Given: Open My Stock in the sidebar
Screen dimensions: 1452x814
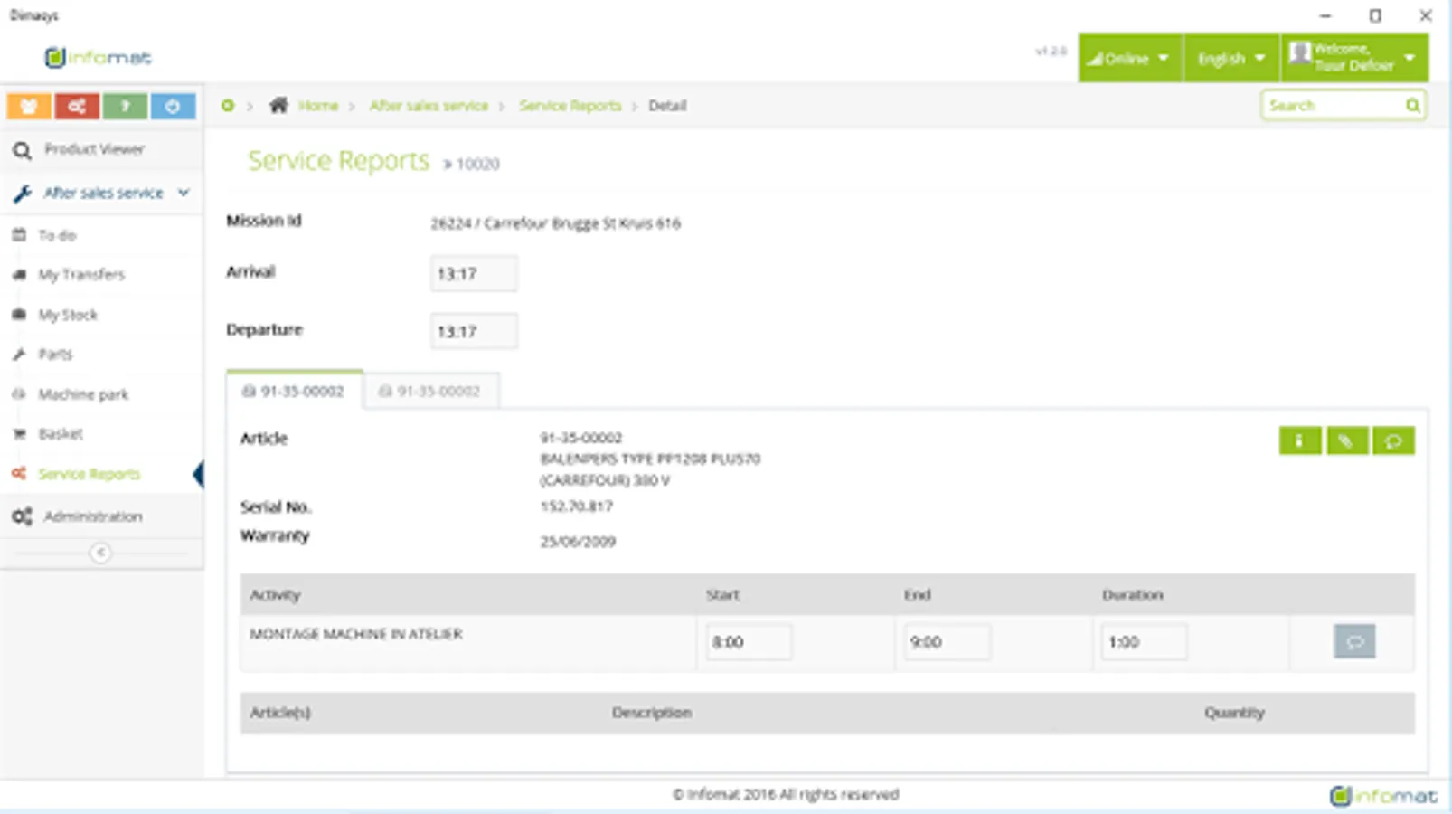Looking at the screenshot, I should click(68, 315).
